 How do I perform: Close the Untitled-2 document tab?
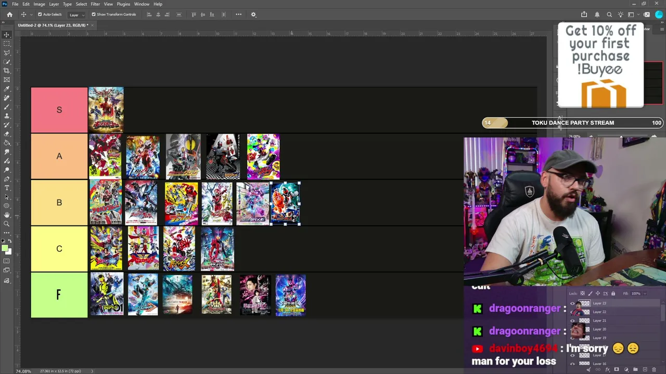pyautogui.click(x=92, y=25)
